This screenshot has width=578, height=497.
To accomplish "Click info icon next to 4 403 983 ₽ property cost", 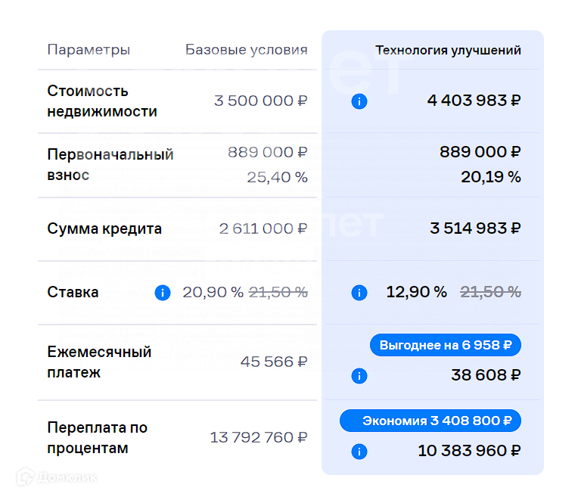I will coord(359,101).
